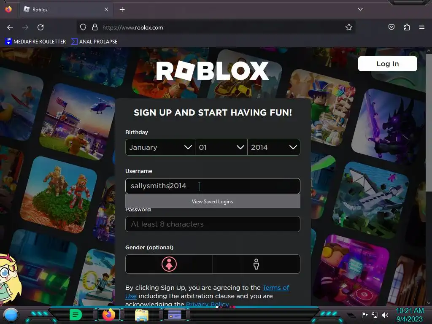
Task: Close the Roblox tab
Action: coord(106,9)
